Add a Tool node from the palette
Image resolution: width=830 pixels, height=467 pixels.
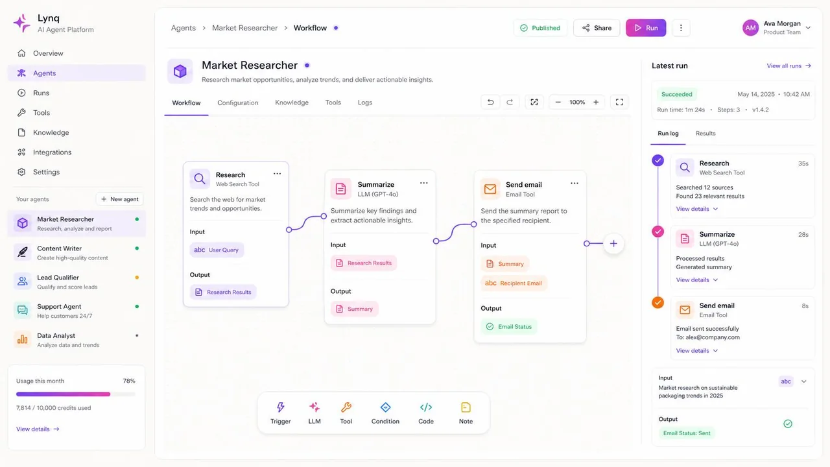[346, 413]
